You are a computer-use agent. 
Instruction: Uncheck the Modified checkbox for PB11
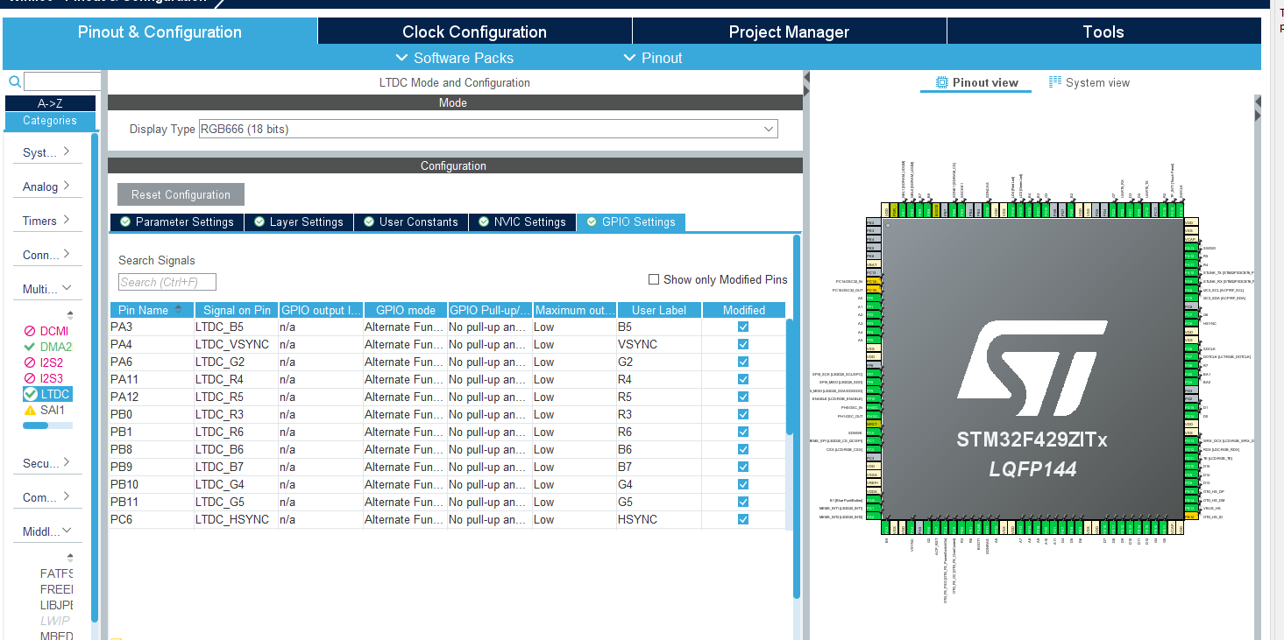(x=743, y=502)
